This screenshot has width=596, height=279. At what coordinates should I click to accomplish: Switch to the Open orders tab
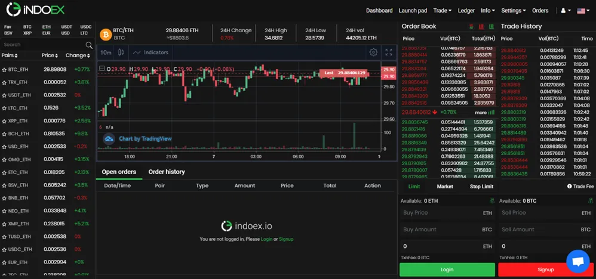(119, 172)
